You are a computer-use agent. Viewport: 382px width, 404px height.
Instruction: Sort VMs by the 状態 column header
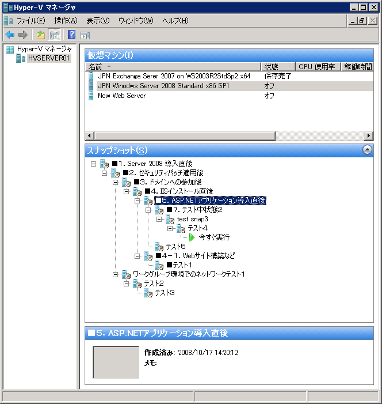point(278,67)
